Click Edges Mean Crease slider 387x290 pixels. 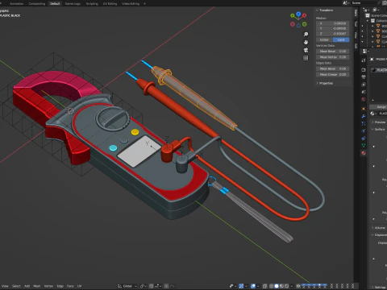pos(333,74)
